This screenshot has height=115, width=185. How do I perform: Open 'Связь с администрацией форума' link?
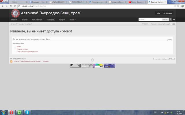[x=27, y=51]
